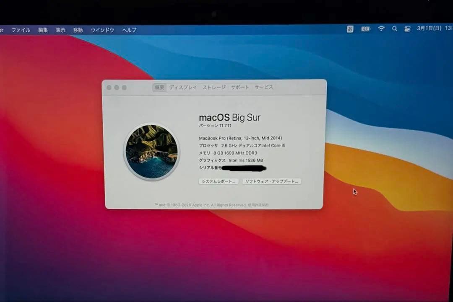The image size is (453, 302).
Task: Switch to the ストレージ tab
Action: click(x=214, y=88)
